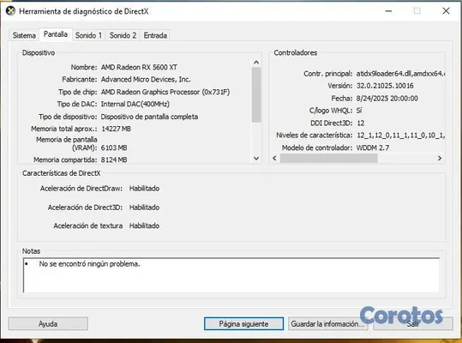462x343 pixels.
Task: Click the '8124 MB' shared memory value
Action: click(x=114, y=159)
